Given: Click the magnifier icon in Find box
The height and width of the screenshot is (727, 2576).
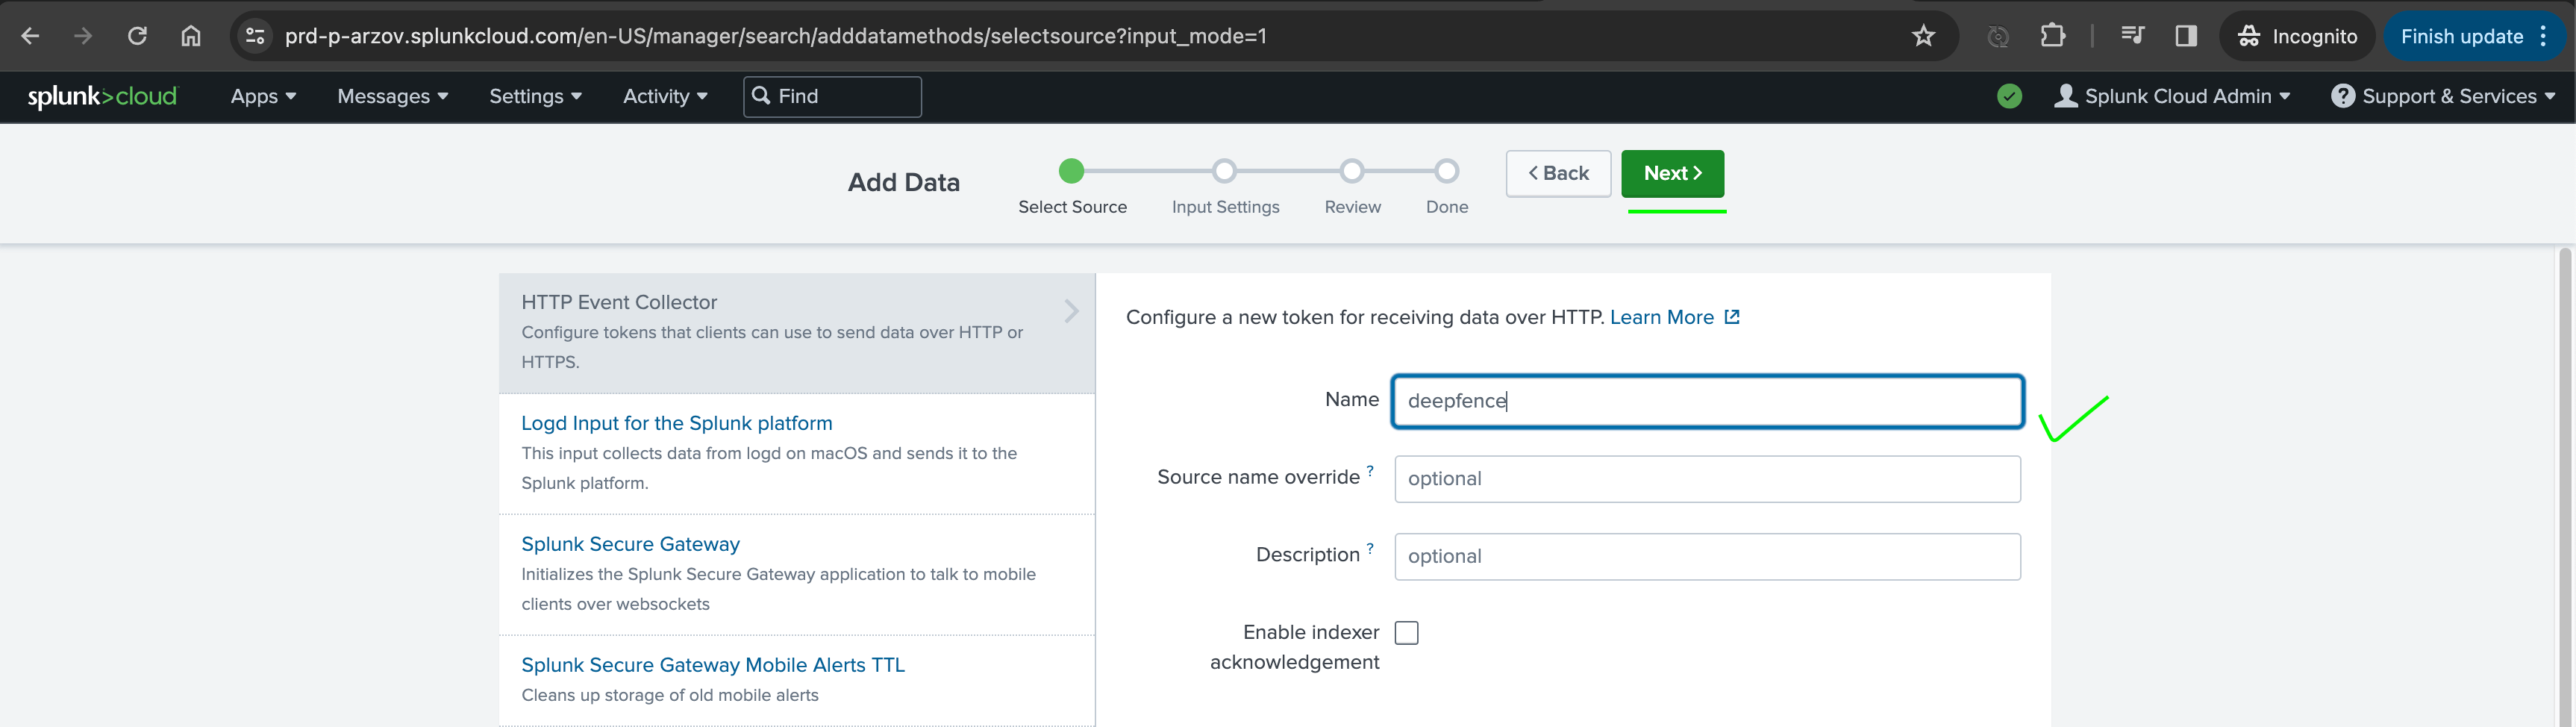Looking at the screenshot, I should 761,96.
